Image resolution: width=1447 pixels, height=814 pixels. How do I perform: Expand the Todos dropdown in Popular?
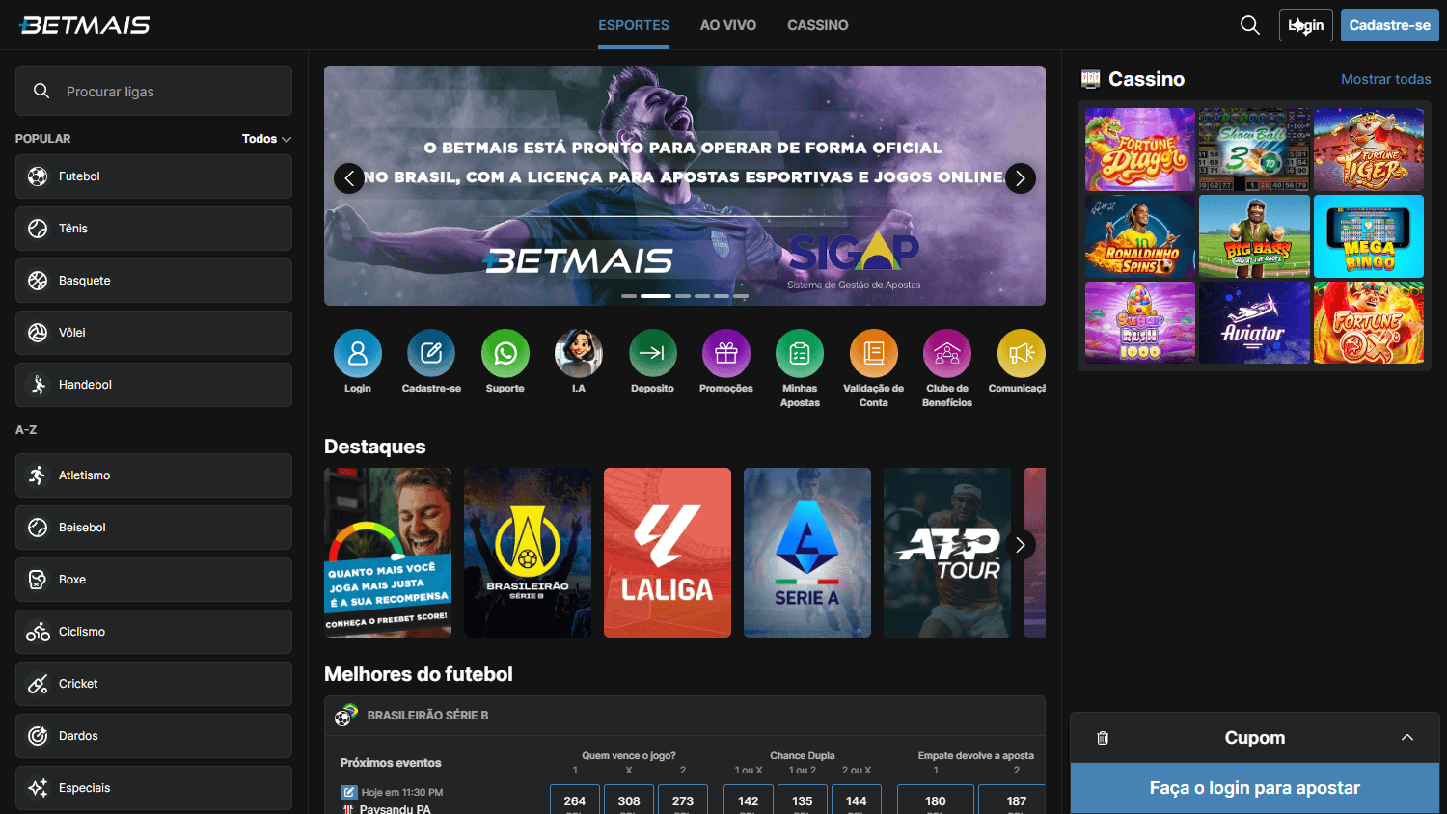(266, 139)
